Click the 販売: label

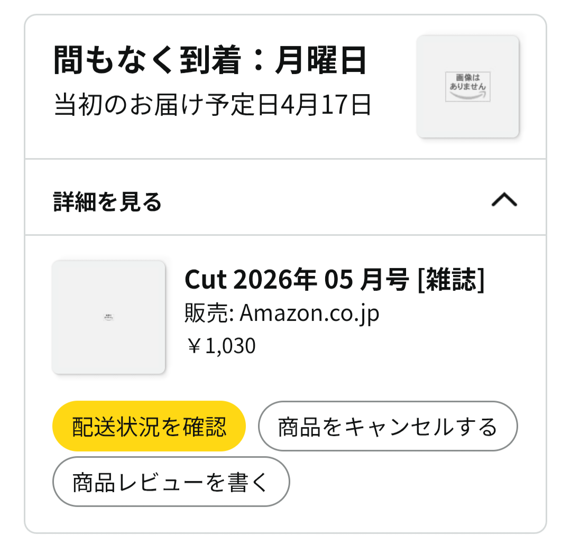point(209,314)
